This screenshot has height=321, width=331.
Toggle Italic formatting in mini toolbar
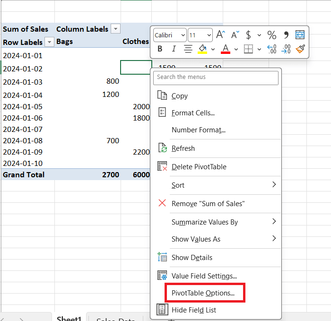[x=174, y=49]
